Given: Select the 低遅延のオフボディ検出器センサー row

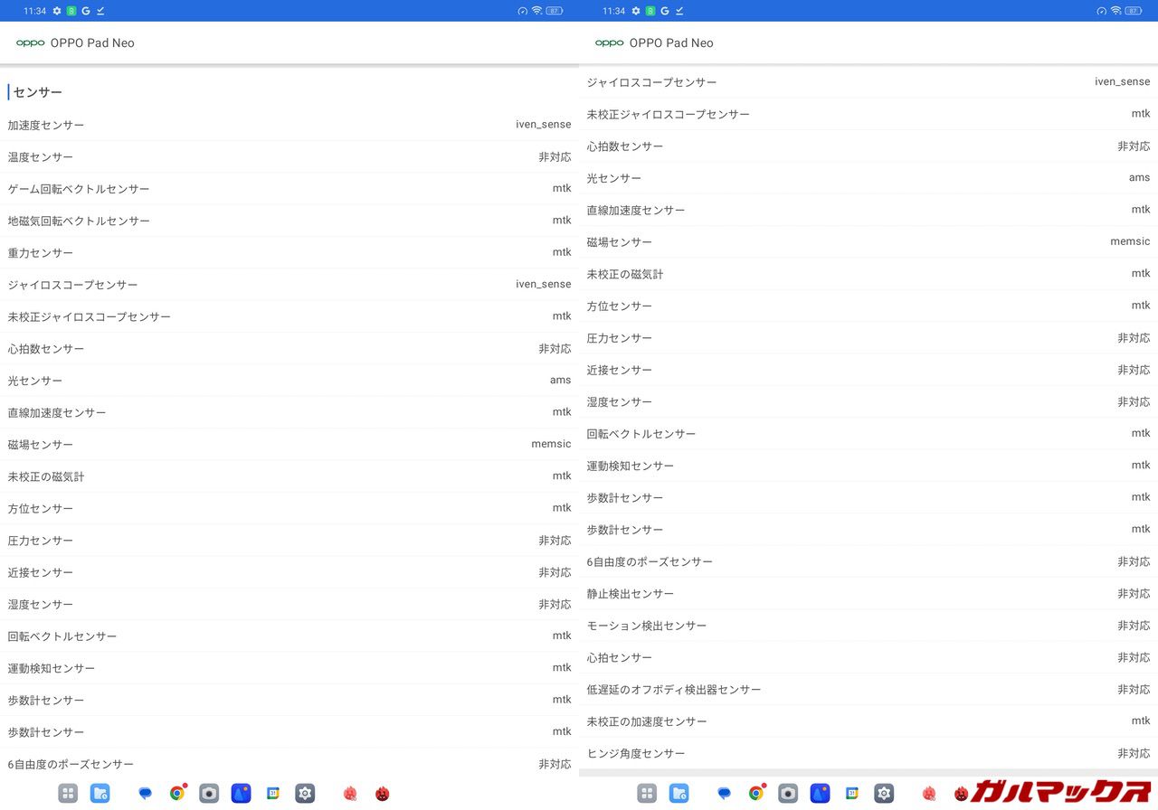Looking at the screenshot, I should [868, 690].
